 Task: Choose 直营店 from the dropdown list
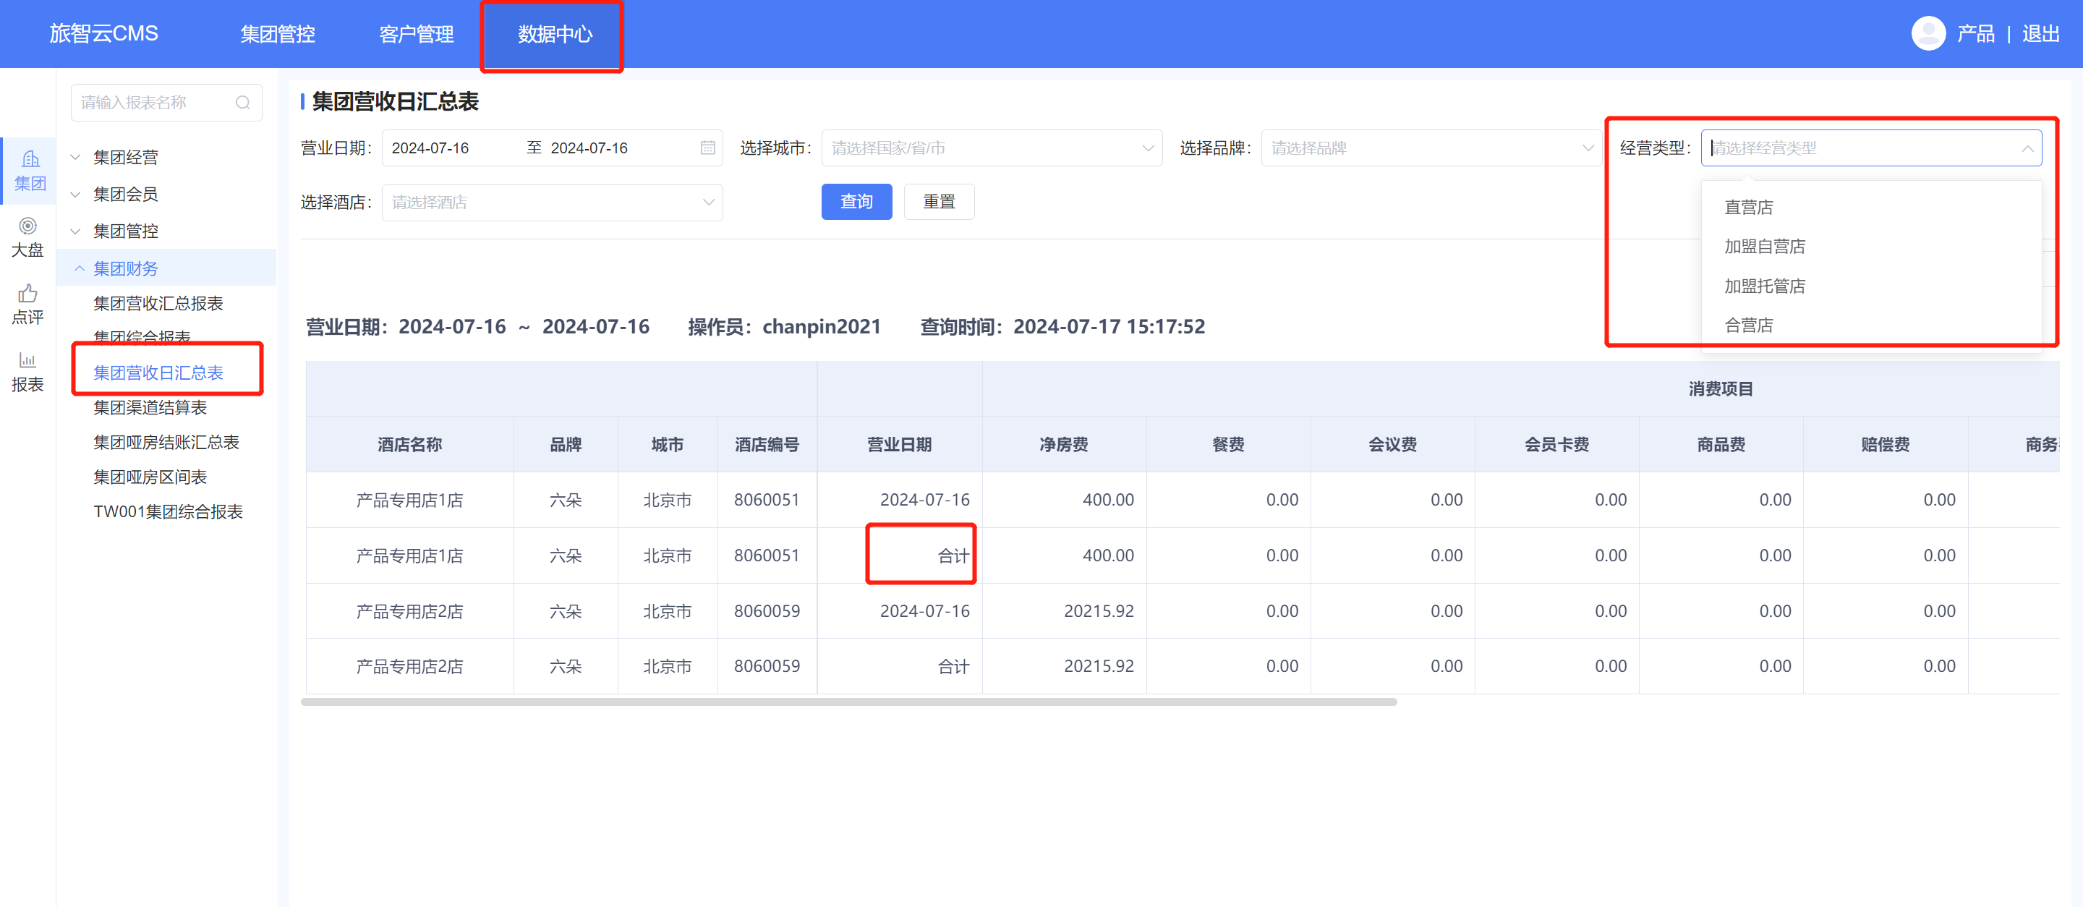tap(1871, 208)
